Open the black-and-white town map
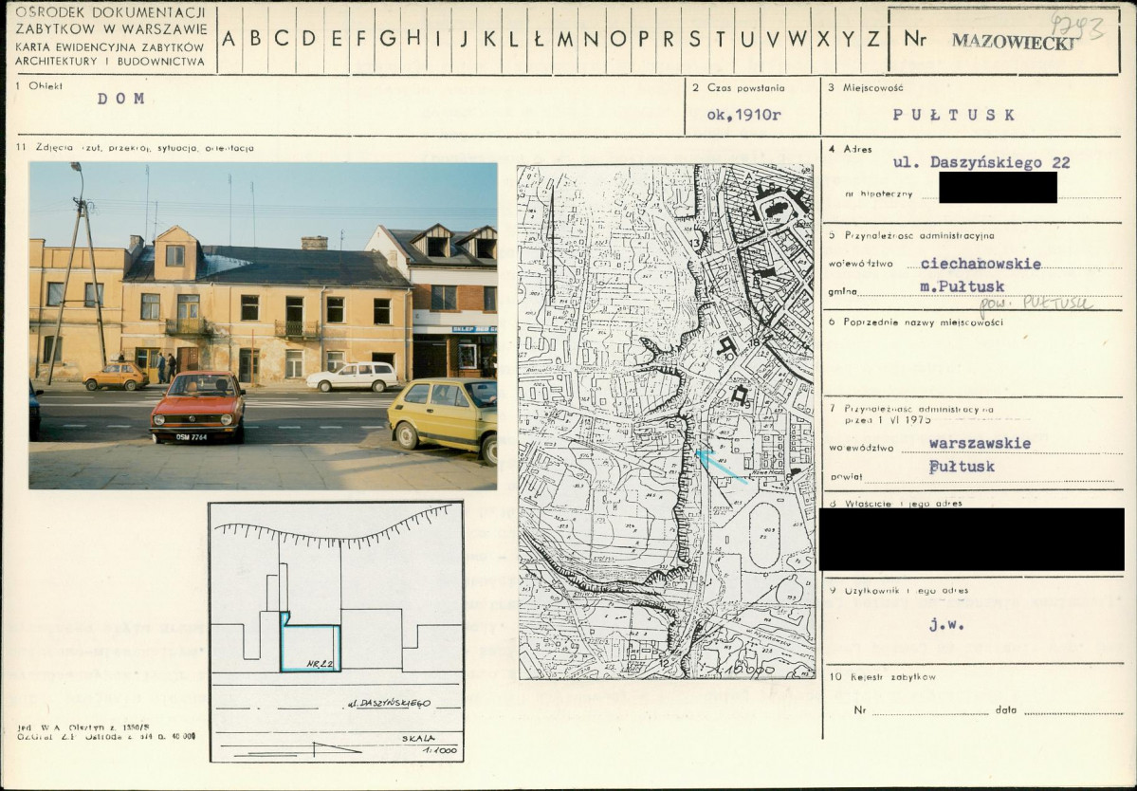This screenshot has width=1137, height=791. click(666, 421)
